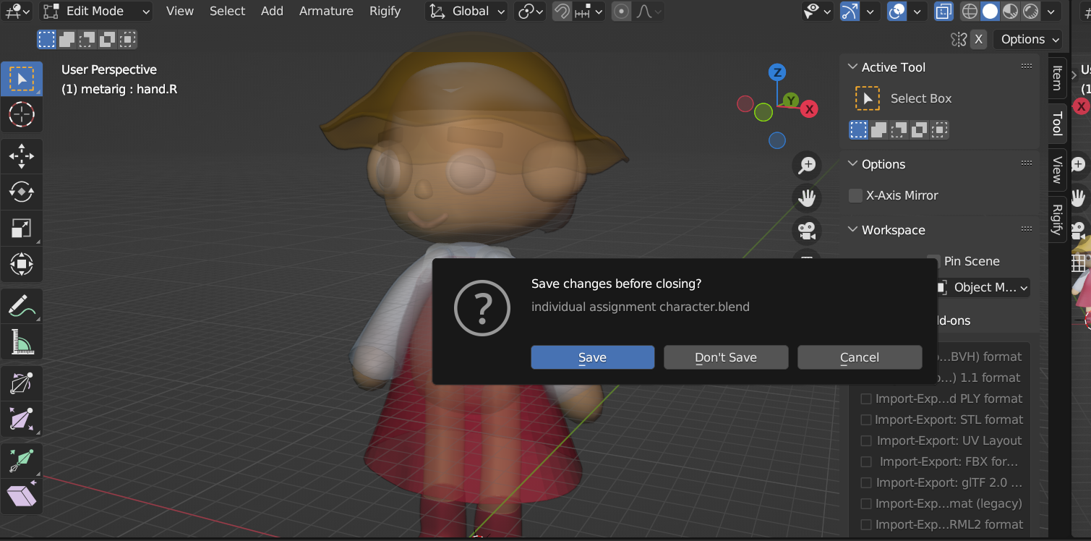Select the Annotate pencil tool
This screenshot has height=541, width=1091.
point(22,305)
